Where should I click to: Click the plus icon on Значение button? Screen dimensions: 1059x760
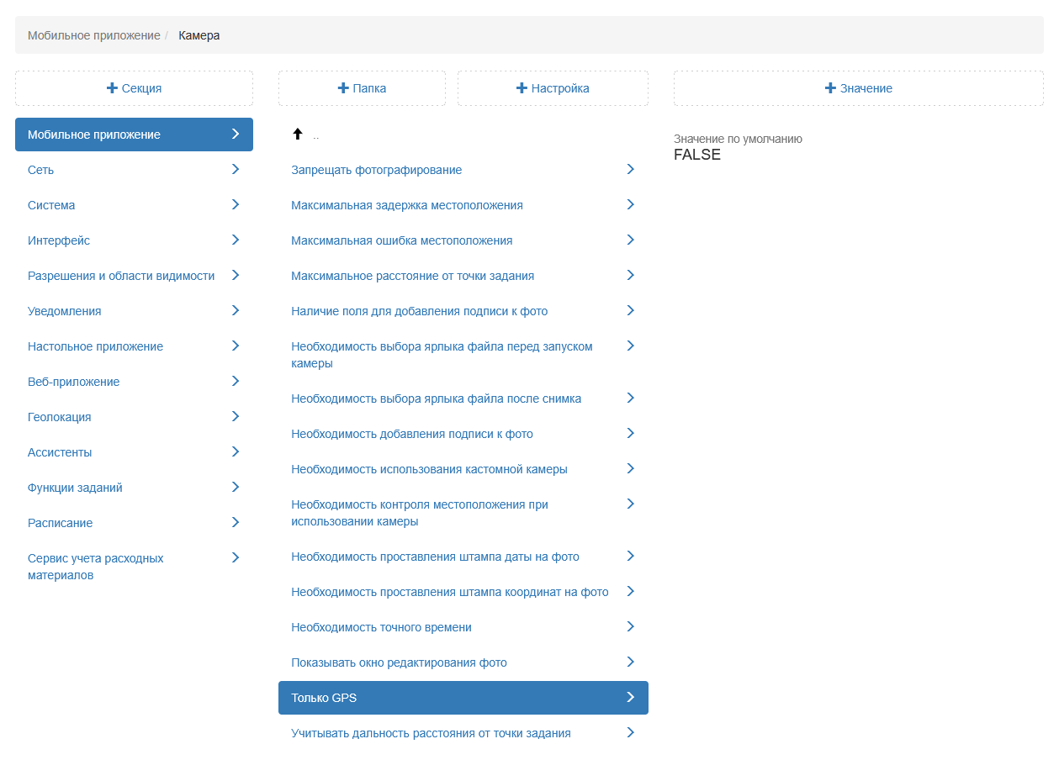tap(830, 88)
